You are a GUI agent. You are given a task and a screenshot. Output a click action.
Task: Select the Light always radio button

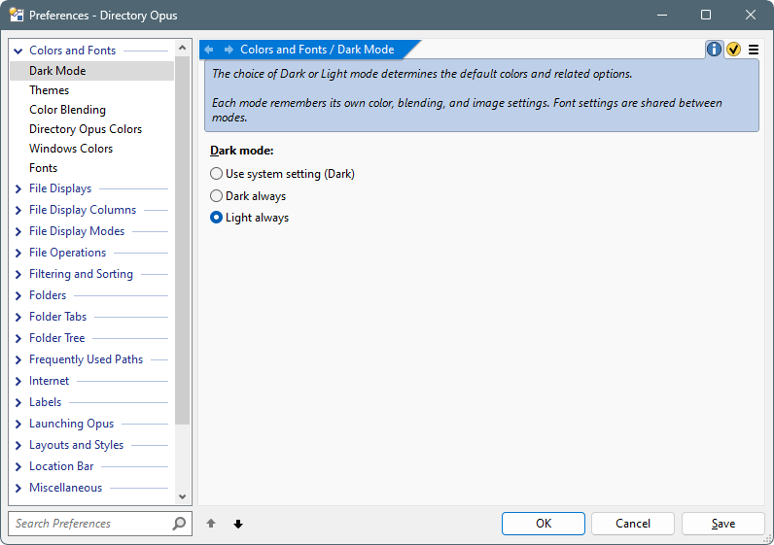tap(216, 218)
